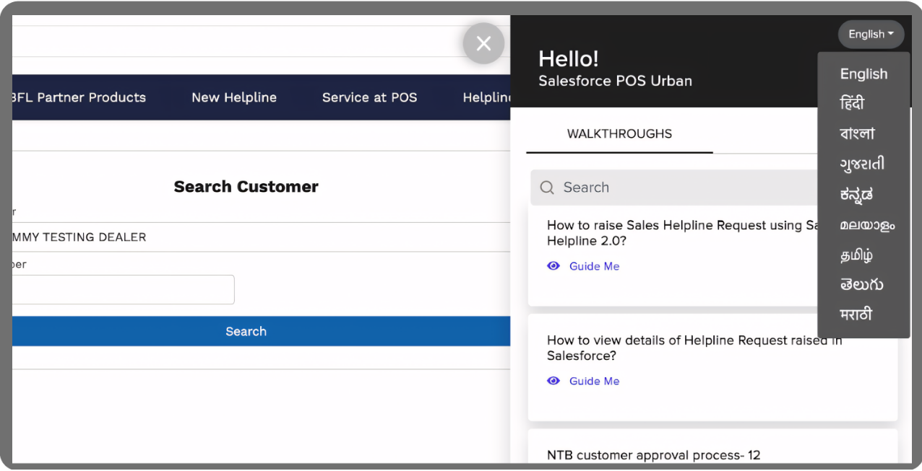Pick ગુજરાતી from the language list
This screenshot has height=471, width=922.
tap(861, 164)
